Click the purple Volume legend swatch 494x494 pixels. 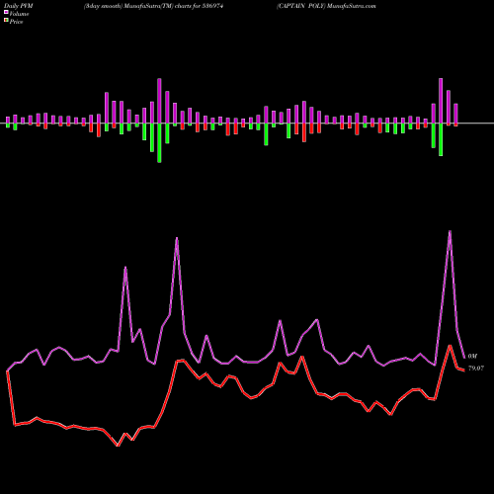click(6, 13)
